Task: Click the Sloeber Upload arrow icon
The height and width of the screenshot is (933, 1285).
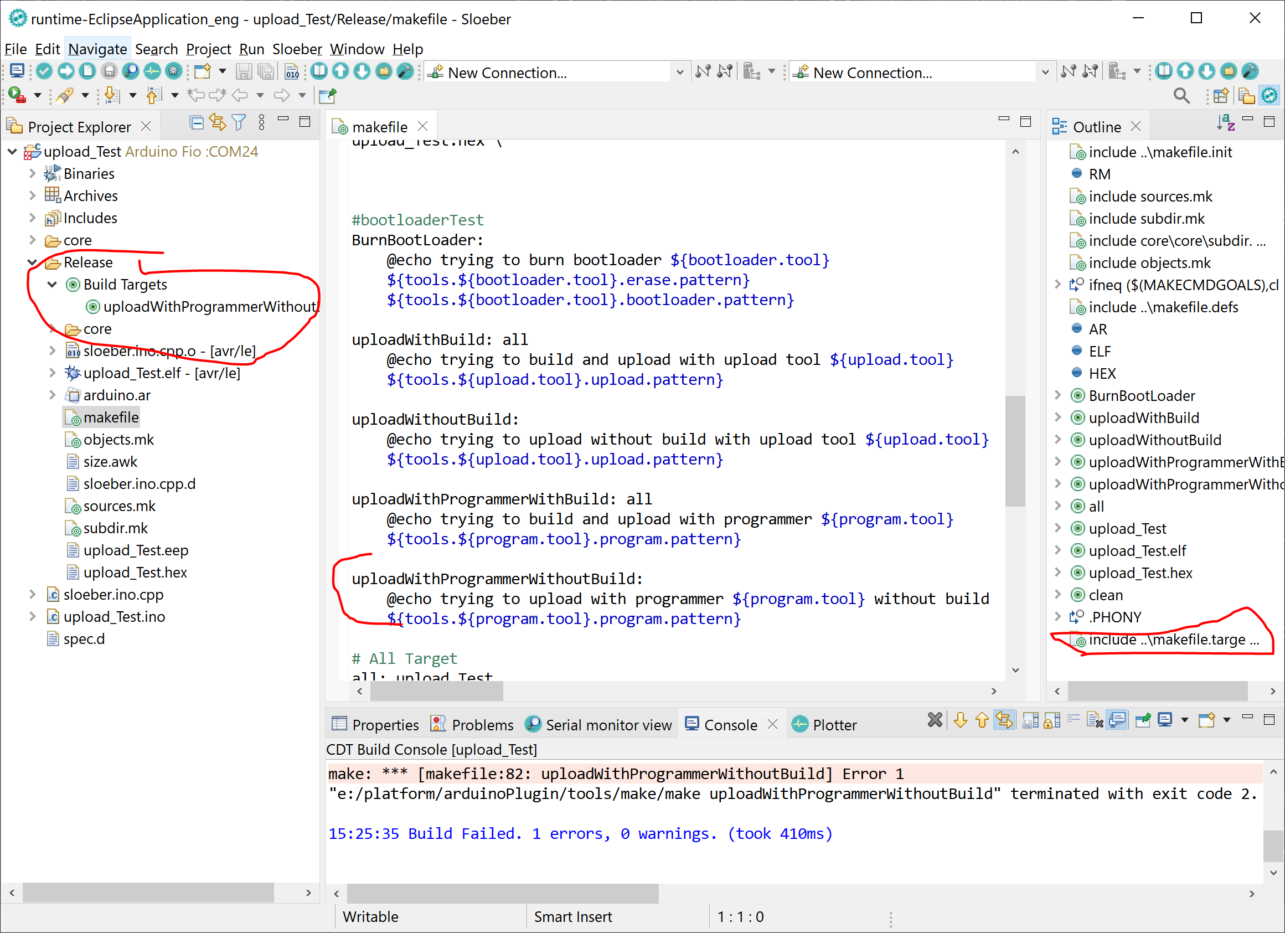Action: (x=66, y=72)
